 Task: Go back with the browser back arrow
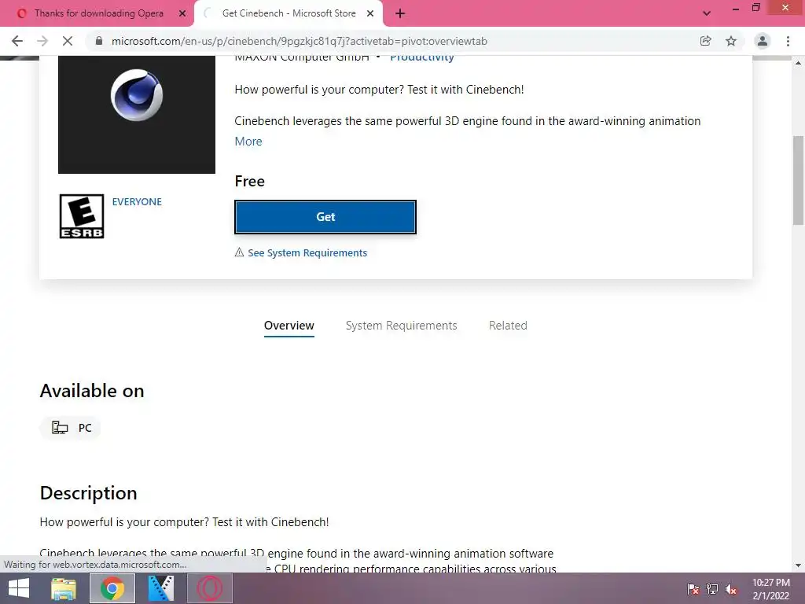pyautogui.click(x=17, y=41)
